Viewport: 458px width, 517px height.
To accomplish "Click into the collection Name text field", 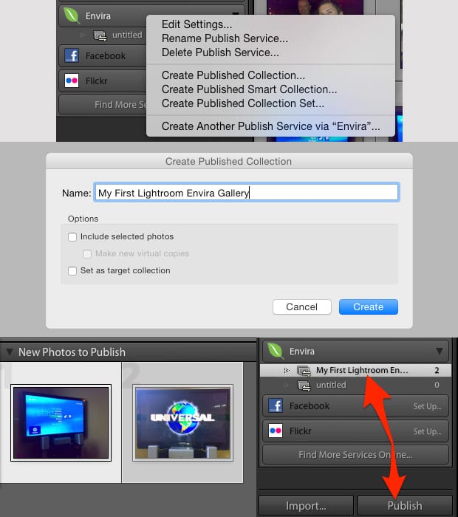I will click(x=246, y=193).
